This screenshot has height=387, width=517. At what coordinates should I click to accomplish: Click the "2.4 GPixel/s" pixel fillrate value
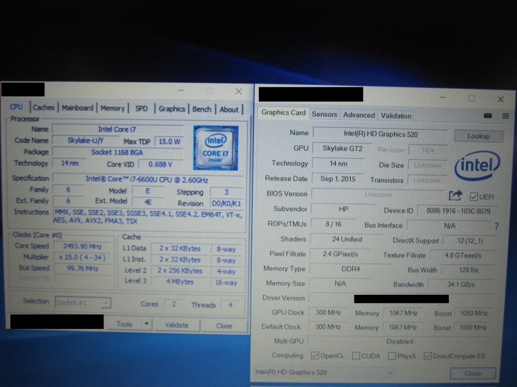click(x=340, y=254)
